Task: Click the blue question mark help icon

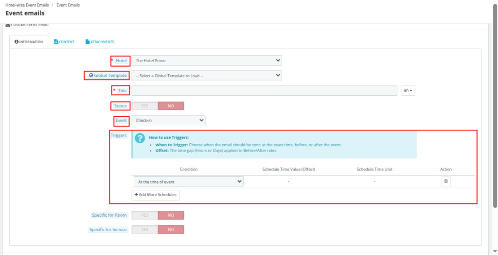Action: click(x=140, y=138)
